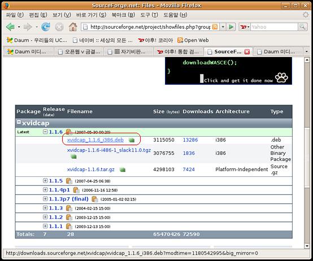Close the SourceForge tab with red X
Viewport: 313px width, 261px height.
pos(247,52)
